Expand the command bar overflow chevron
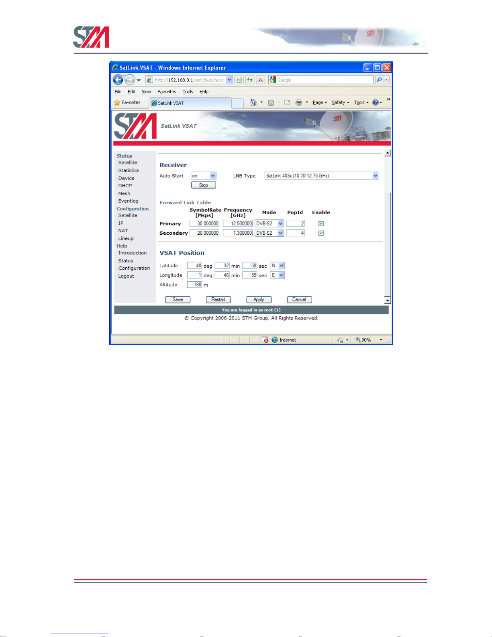The image size is (492, 637). (x=388, y=99)
